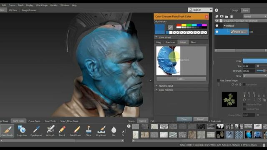Image resolution: width=267 pixels, height=150 pixels.
Task: Open the Sculpt layers tab
Action: click(235, 10)
